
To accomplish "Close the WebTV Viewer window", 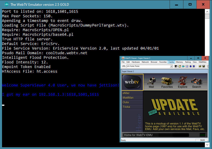I will tap(205, 58).
